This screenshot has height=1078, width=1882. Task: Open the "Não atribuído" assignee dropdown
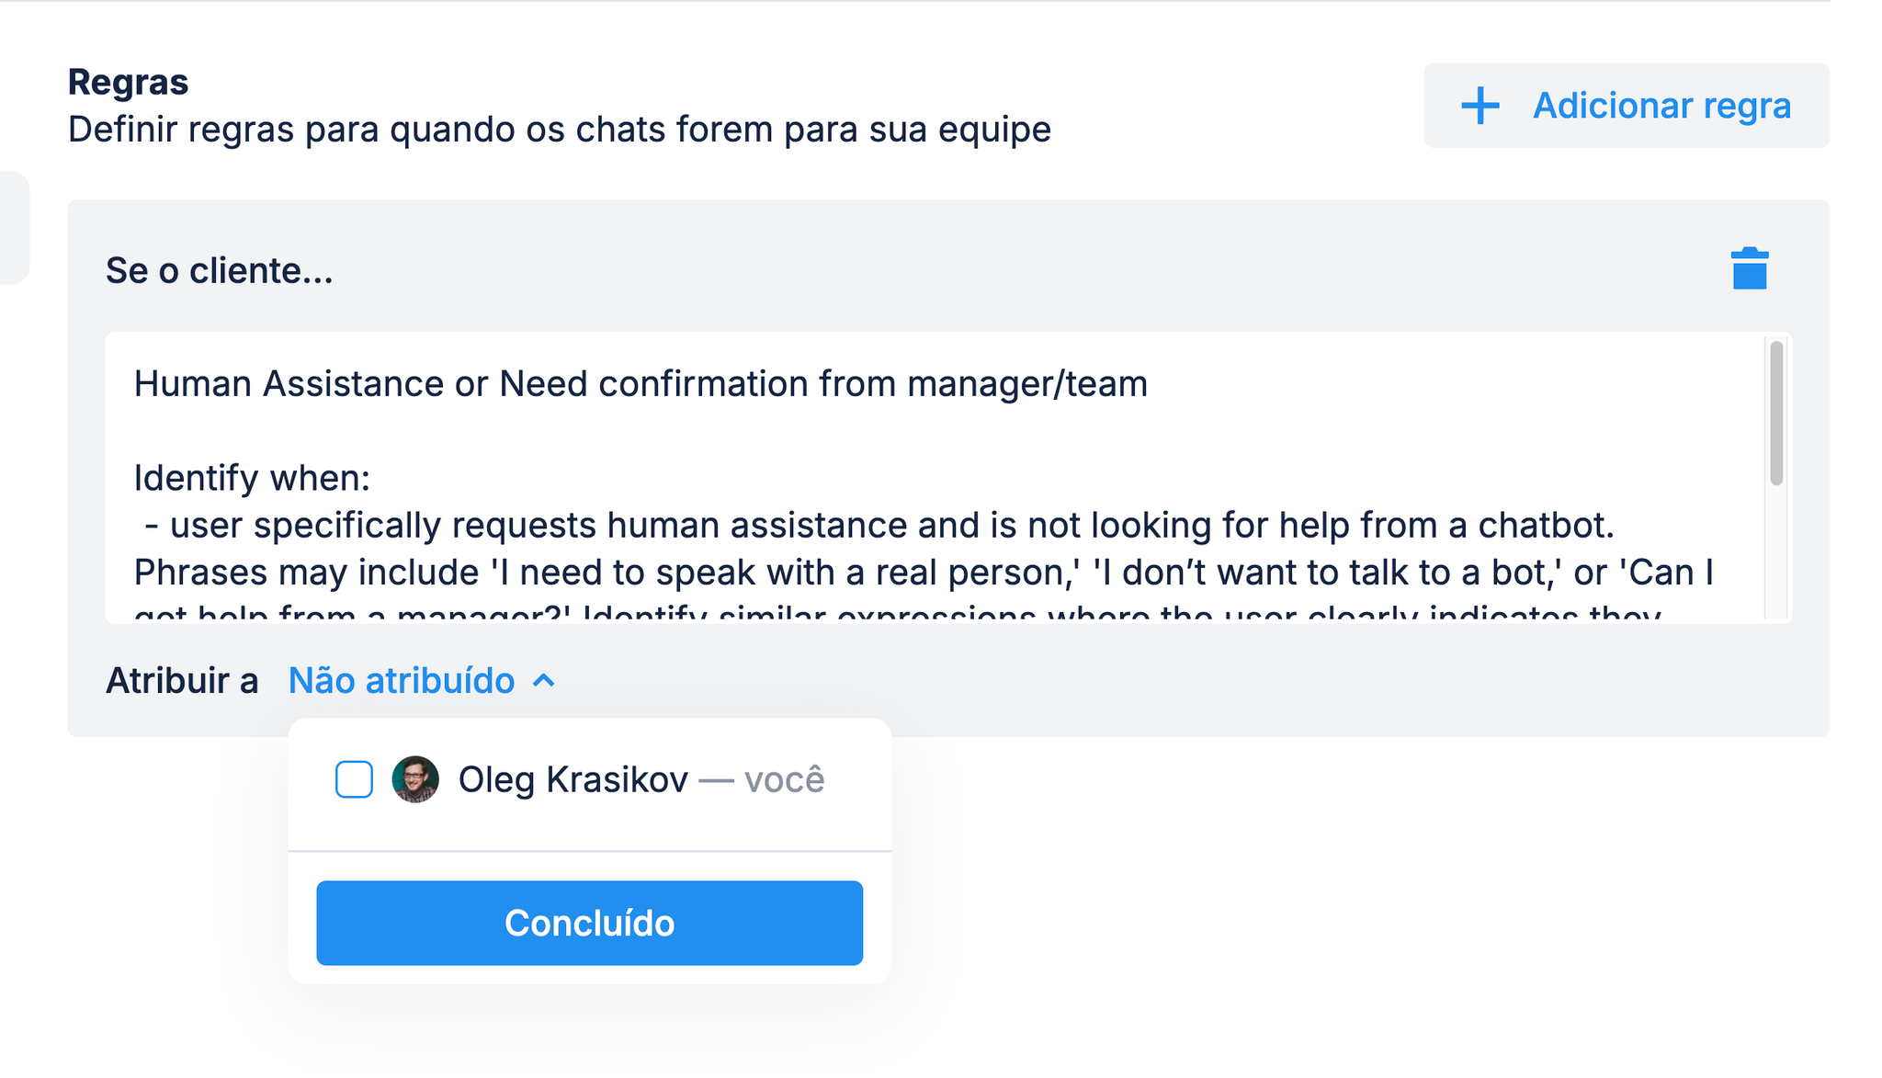[x=402, y=681]
